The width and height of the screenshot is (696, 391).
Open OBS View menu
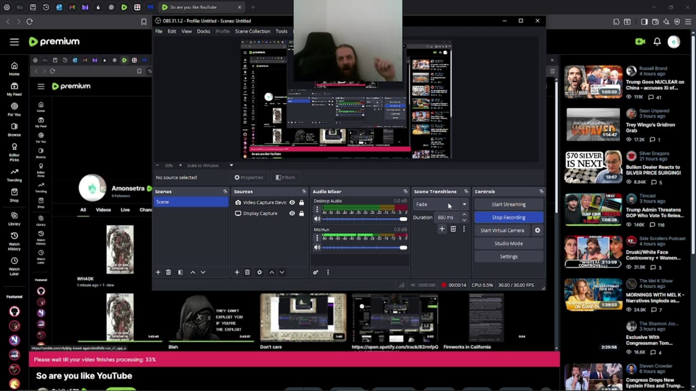point(187,31)
